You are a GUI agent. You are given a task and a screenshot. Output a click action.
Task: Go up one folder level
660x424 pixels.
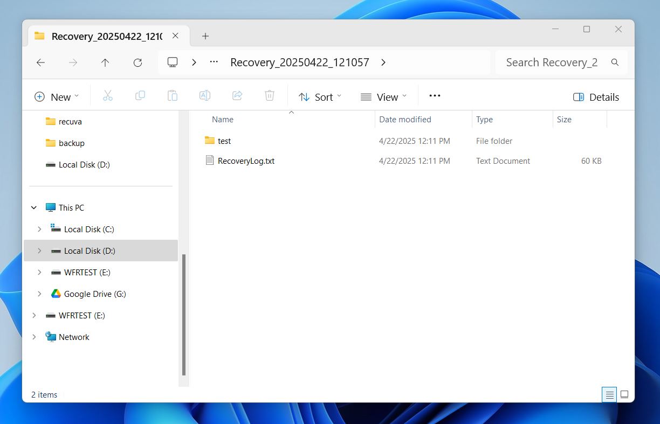[x=105, y=62]
